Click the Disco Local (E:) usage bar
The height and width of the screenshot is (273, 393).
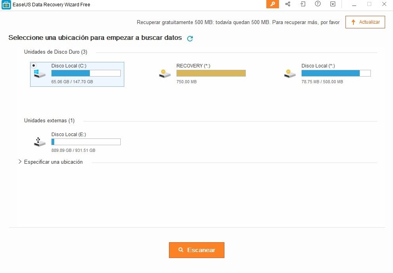pos(86,142)
